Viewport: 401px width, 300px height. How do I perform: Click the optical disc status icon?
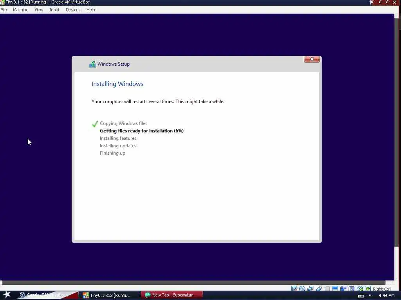point(302,288)
